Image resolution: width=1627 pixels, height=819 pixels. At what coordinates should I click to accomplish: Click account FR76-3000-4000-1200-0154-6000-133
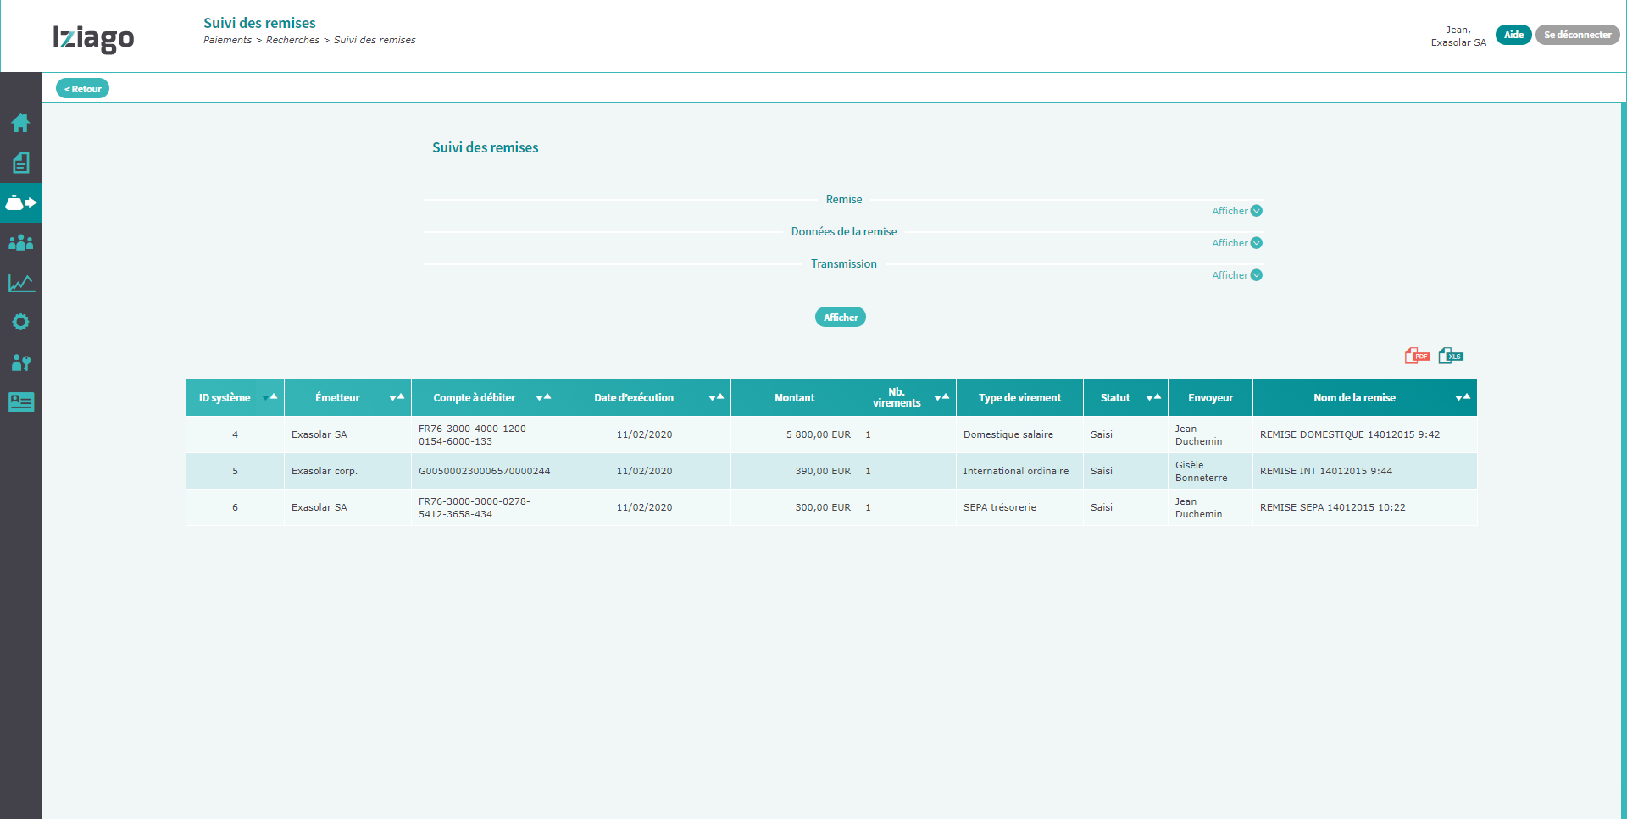click(x=475, y=434)
